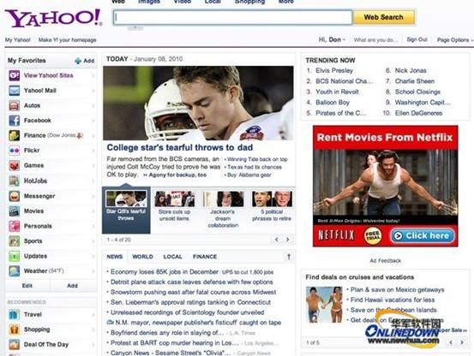Switch to the FINANCE news tab
The height and width of the screenshot is (356, 474).
[205, 257]
